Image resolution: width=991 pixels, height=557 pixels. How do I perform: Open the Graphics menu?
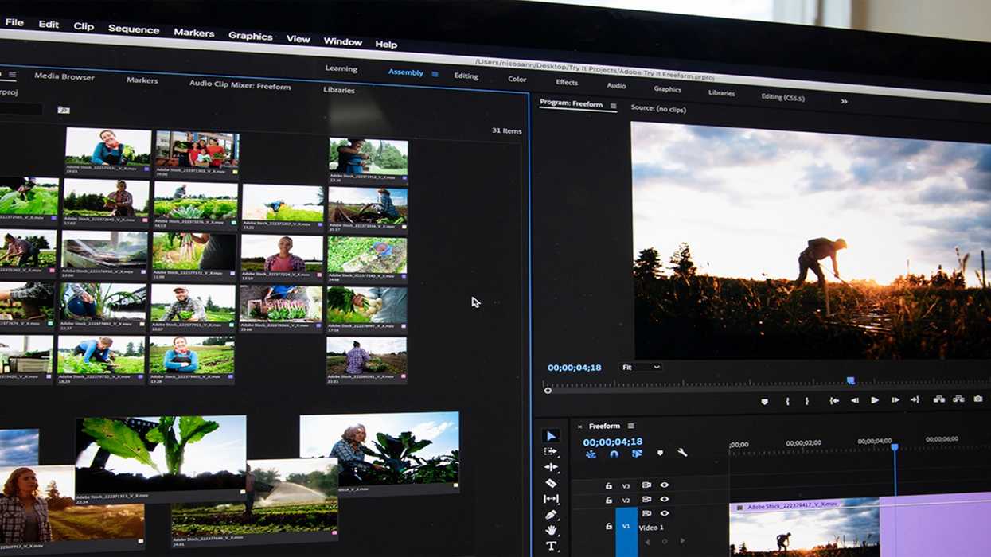[x=250, y=36]
